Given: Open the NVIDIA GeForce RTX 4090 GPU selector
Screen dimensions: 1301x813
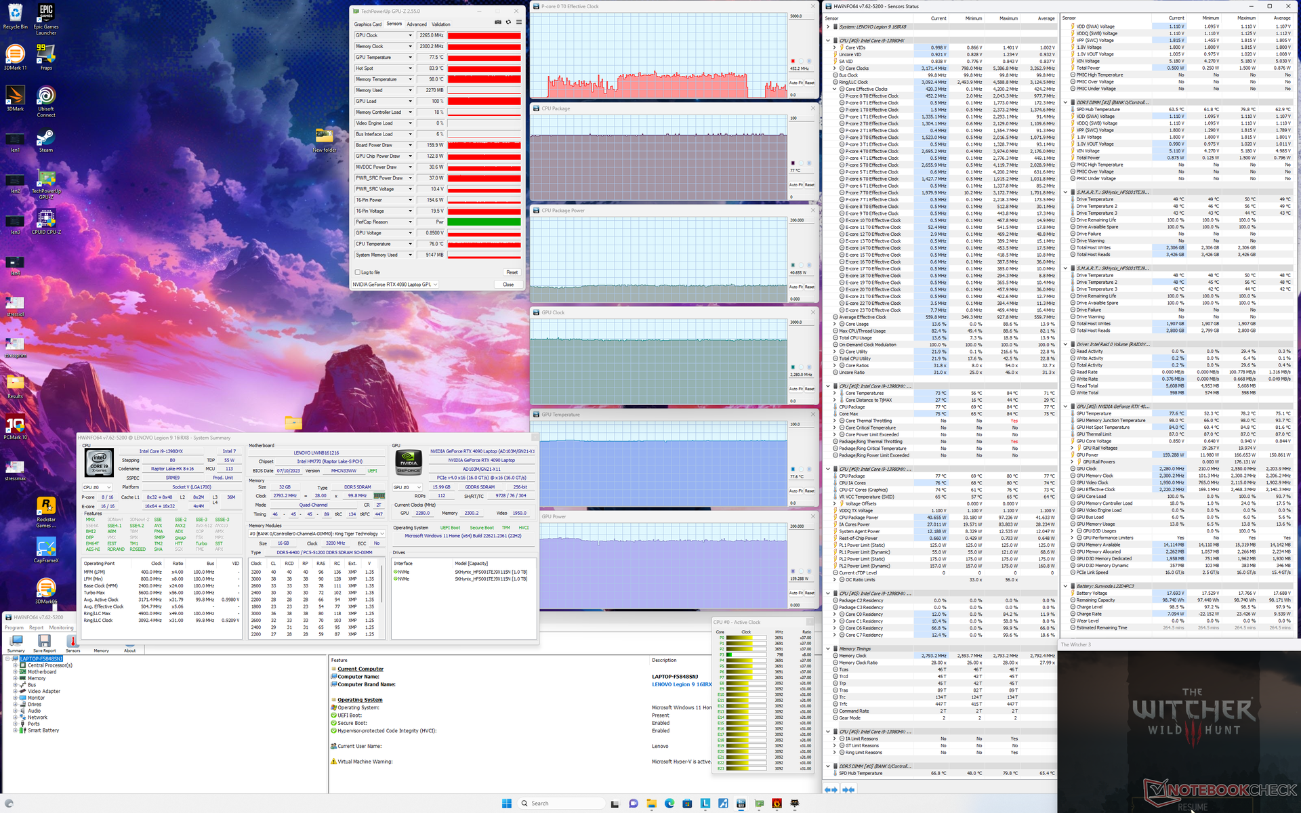Looking at the screenshot, I should [395, 285].
